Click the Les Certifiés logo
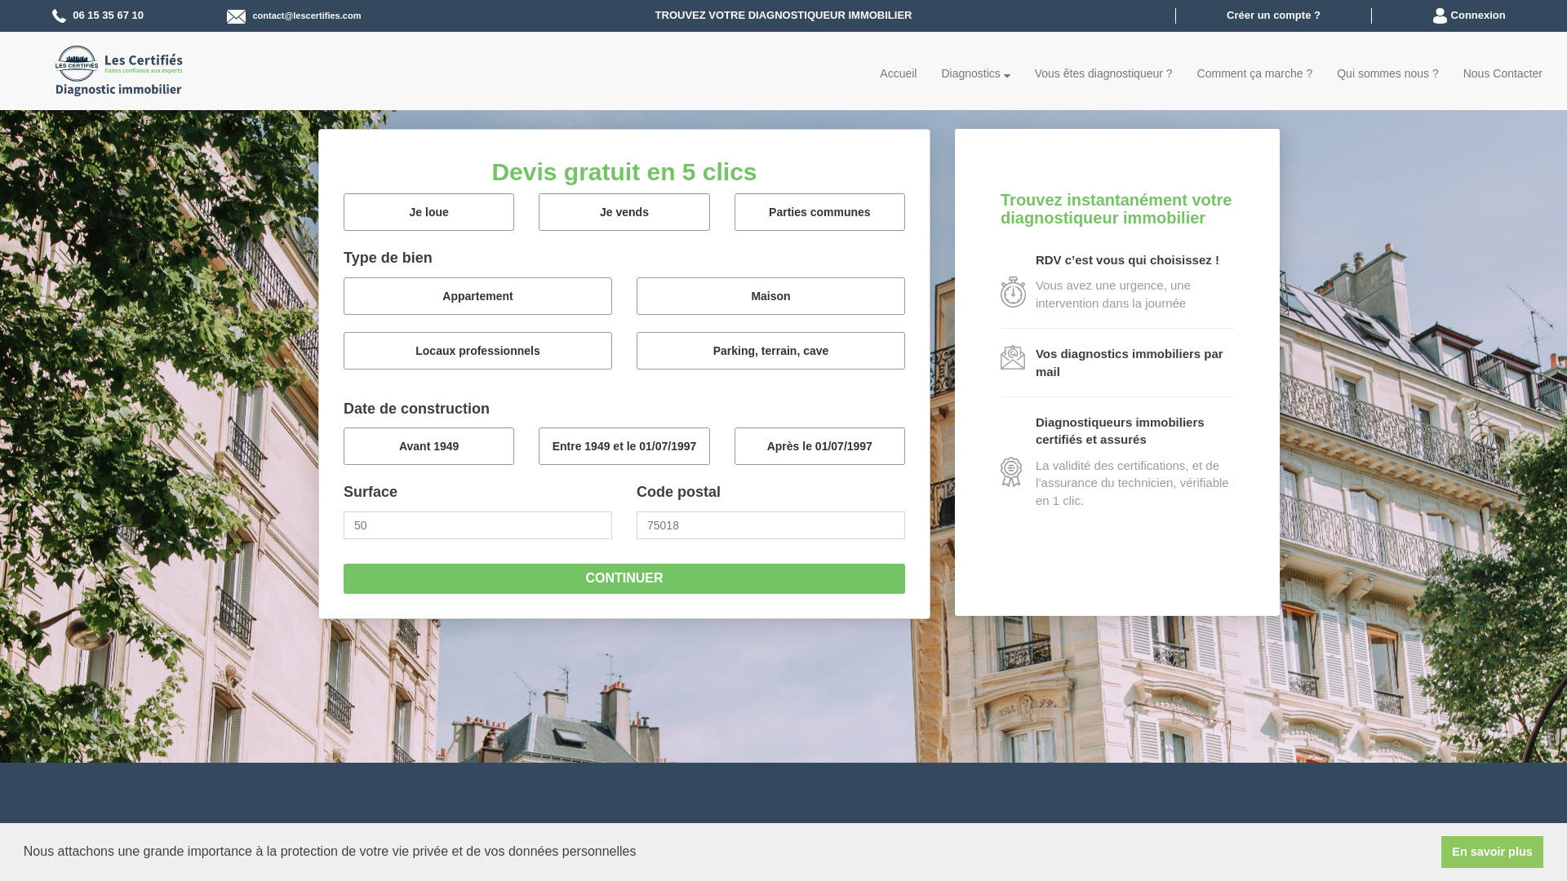 (118, 70)
